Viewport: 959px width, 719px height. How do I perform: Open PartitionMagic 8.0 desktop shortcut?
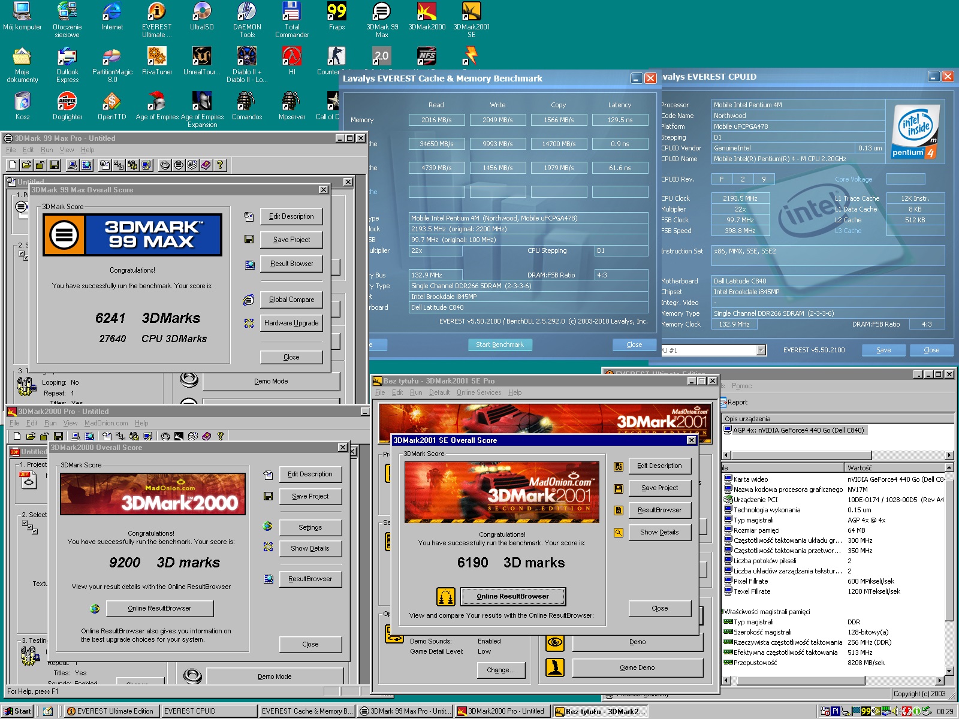pyautogui.click(x=112, y=65)
